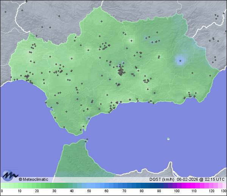This screenshot has height=196, width=227.
Task: Click the station cluster on the southeast coast
Action: tap(190, 95)
